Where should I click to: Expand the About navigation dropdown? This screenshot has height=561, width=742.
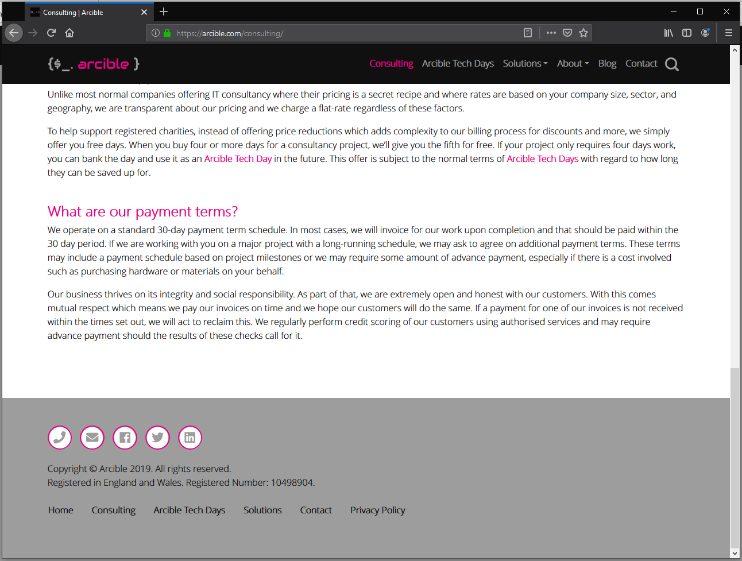click(572, 64)
